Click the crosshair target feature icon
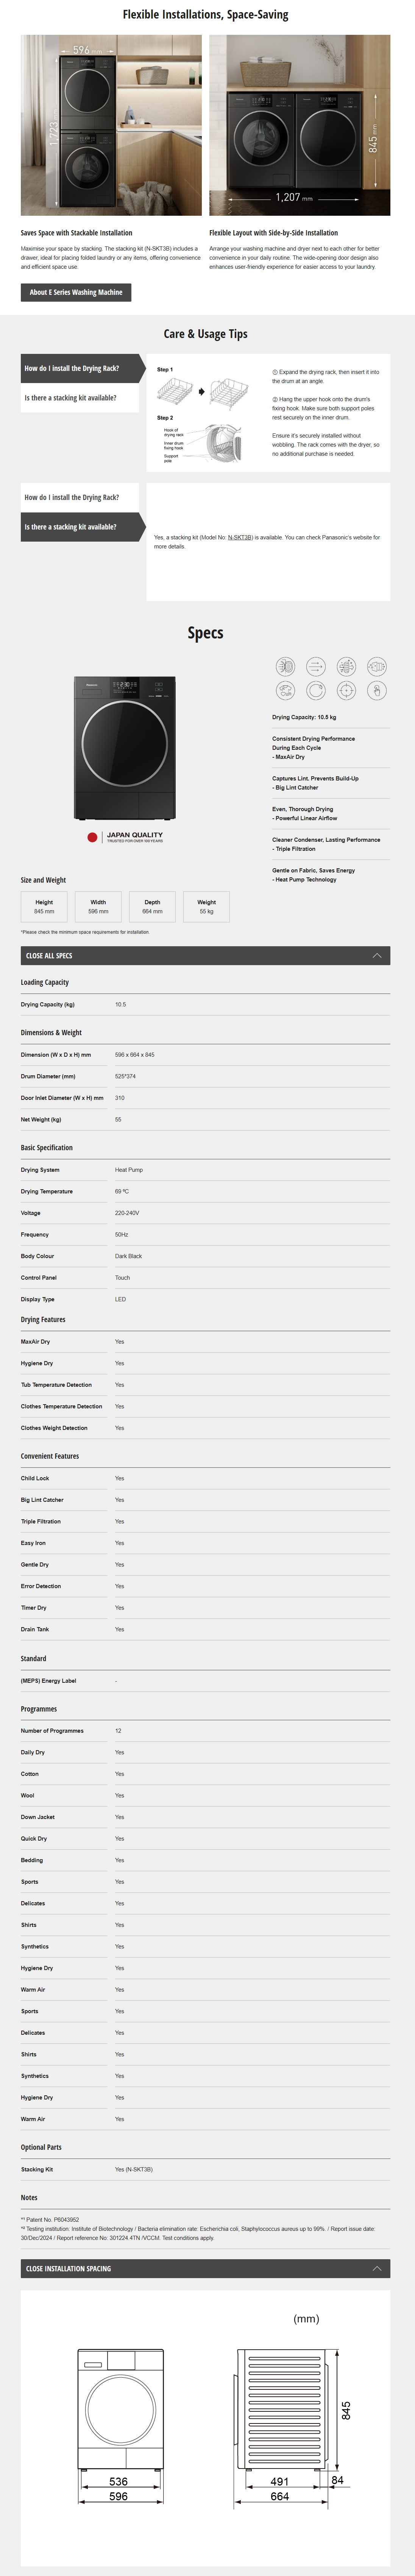The height and width of the screenshot is (2576, 415). (346, 690)
